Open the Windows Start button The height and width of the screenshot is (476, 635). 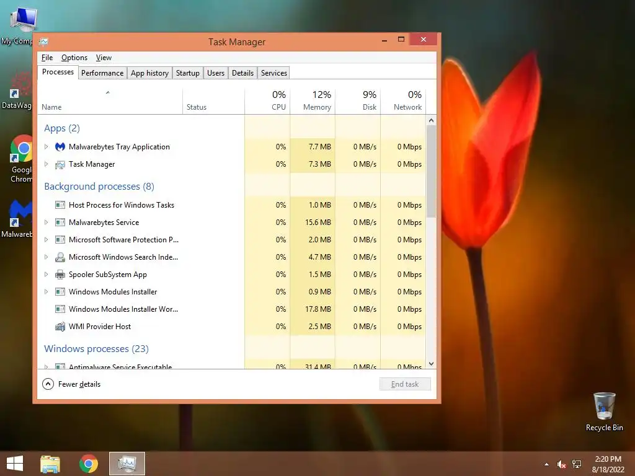tap(15, 464)
